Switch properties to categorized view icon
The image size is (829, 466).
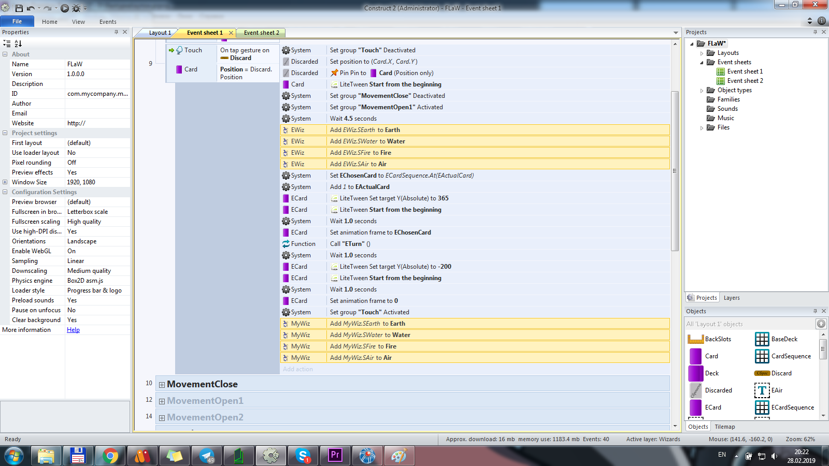[x=7, y=43]
